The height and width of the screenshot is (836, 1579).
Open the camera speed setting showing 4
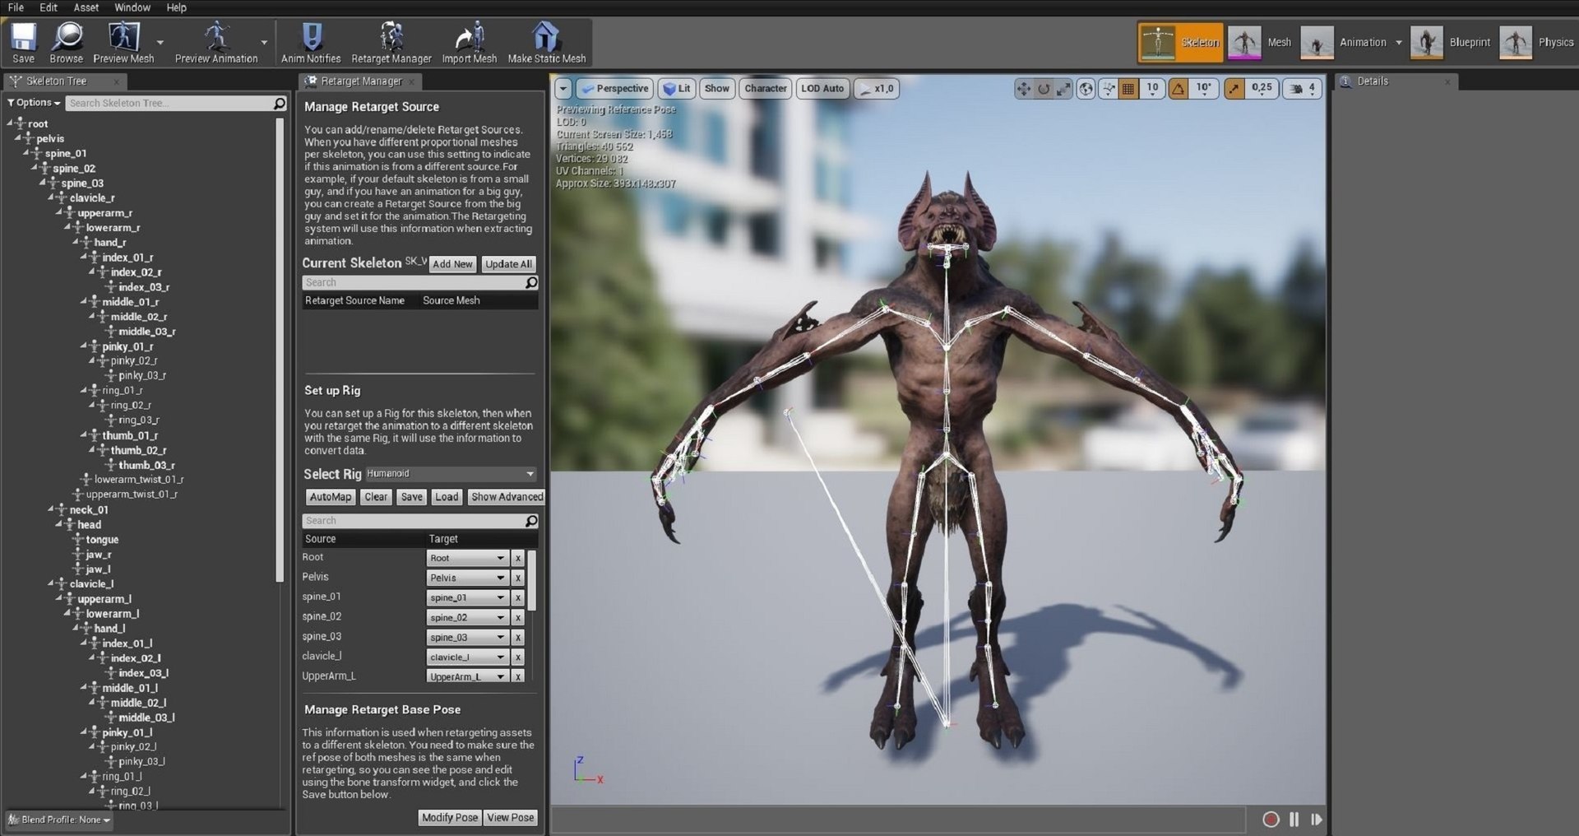[x=1303, y=89]
